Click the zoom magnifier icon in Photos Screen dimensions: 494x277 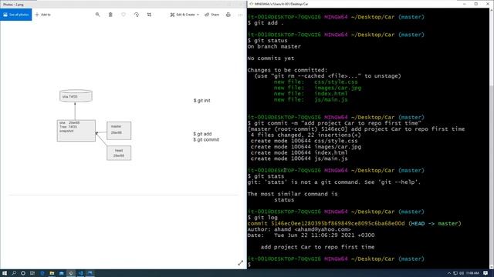pos(98,15)
